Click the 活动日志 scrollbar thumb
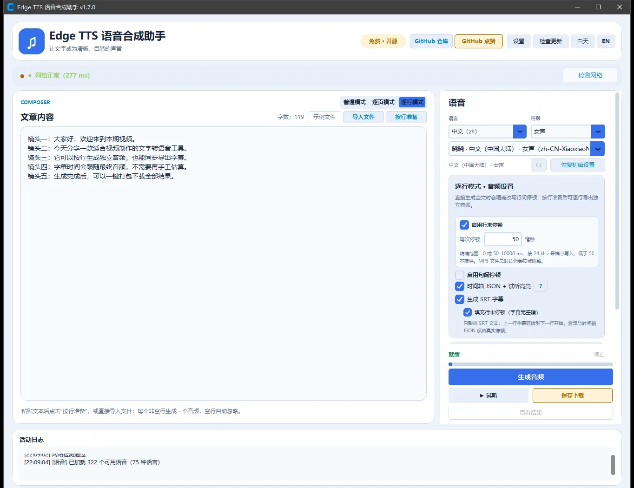 pyautogui.click(x=613, y=465)
